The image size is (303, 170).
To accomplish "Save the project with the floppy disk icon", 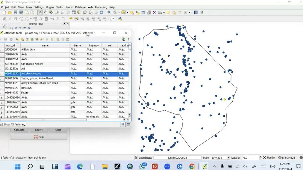I will coord(16,13).
